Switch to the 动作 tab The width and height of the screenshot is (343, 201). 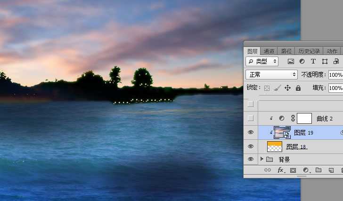click(332, 51)
